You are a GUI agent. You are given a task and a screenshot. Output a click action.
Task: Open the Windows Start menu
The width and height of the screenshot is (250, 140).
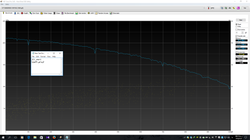pos(3,137)
